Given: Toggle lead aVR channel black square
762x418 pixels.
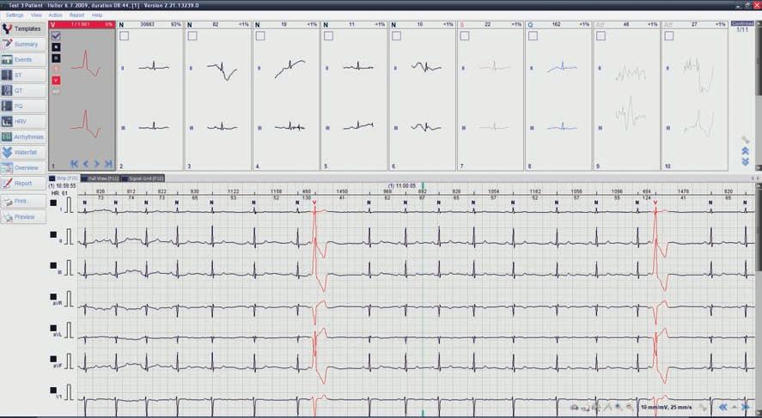Looking at the screenshot, I should pyautogui.click(x=53, y=297).
